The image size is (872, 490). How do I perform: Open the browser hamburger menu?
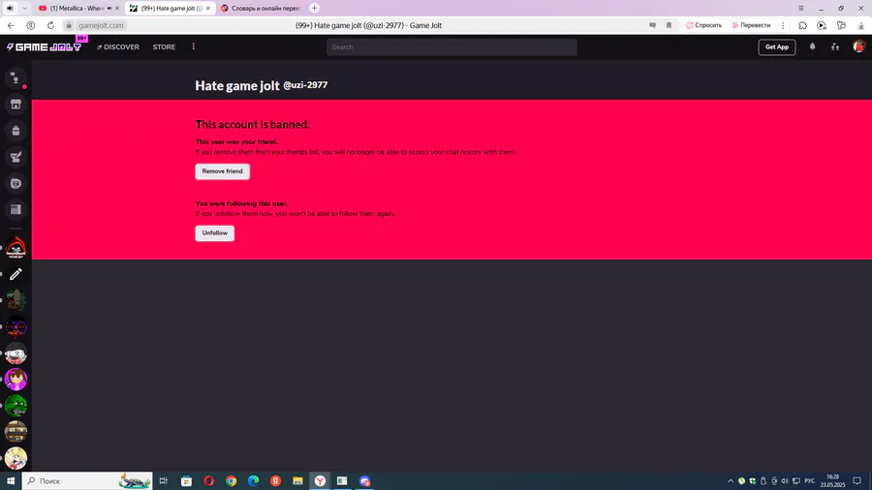(x=801, y=9)
